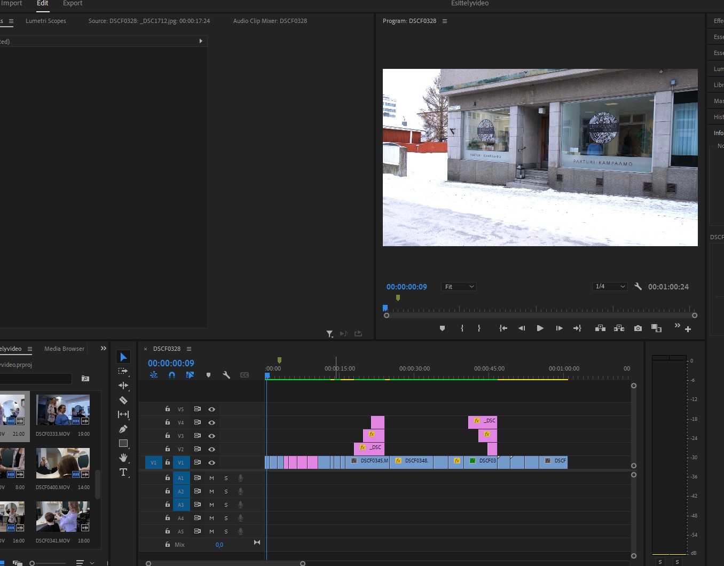Select DSCF0333.MOV thumbnail in project bin
This screenshot has height=566, width=724.
click(x=62, y=410)
